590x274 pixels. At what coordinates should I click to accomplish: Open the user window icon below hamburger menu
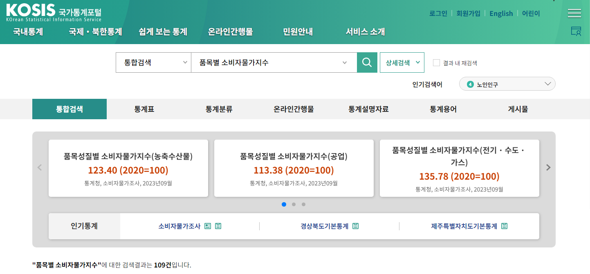[x=576, y=31]
